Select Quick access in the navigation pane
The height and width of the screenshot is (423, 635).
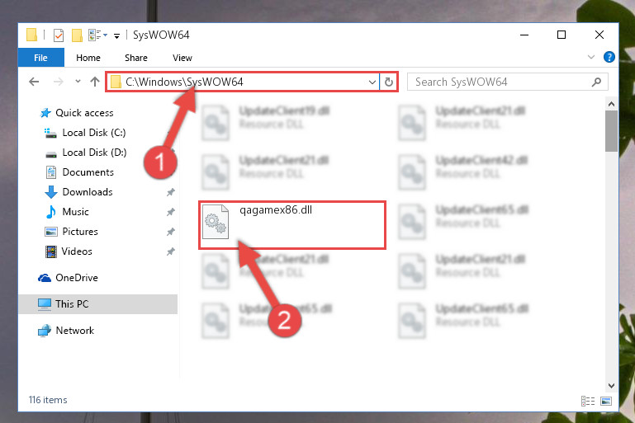pos(77,113)
